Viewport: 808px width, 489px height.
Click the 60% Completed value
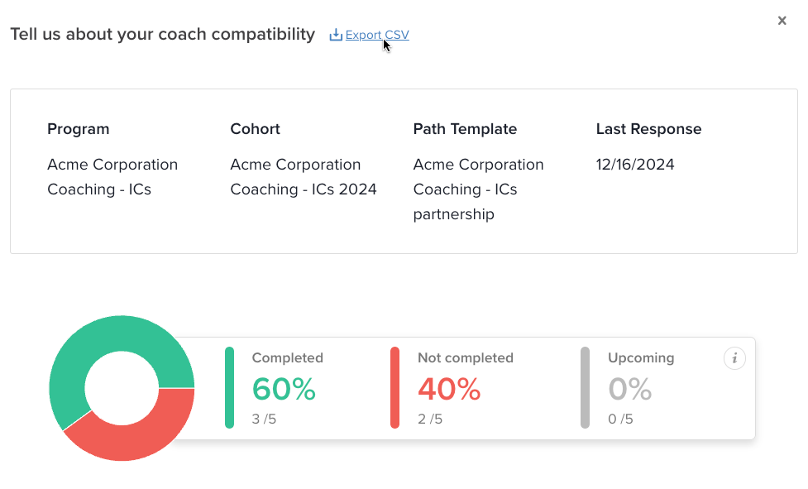pyautogui.click(x=284, y=389)
